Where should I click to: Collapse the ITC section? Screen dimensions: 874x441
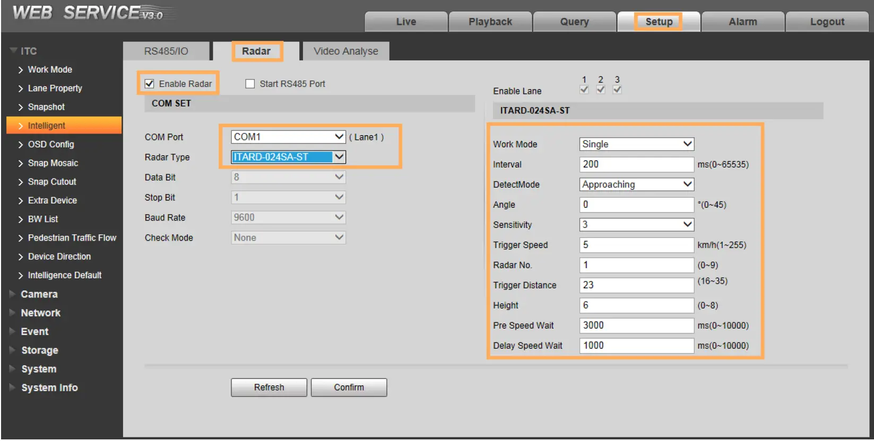23,51
